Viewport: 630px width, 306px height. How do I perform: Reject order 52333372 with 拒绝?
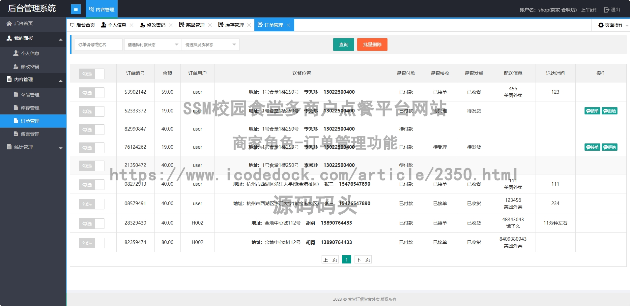[610, 111]
